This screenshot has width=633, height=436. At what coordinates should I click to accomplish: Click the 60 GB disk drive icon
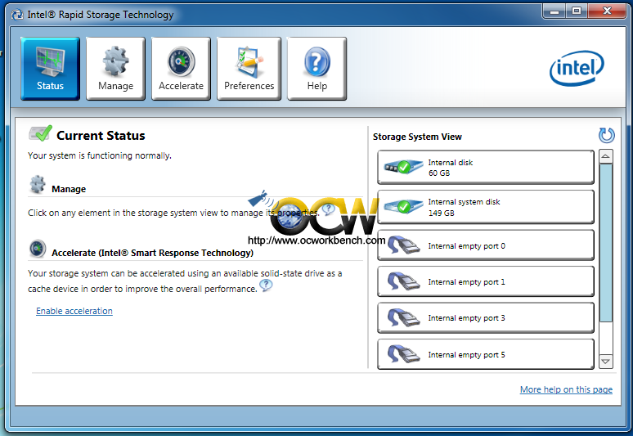403,166
